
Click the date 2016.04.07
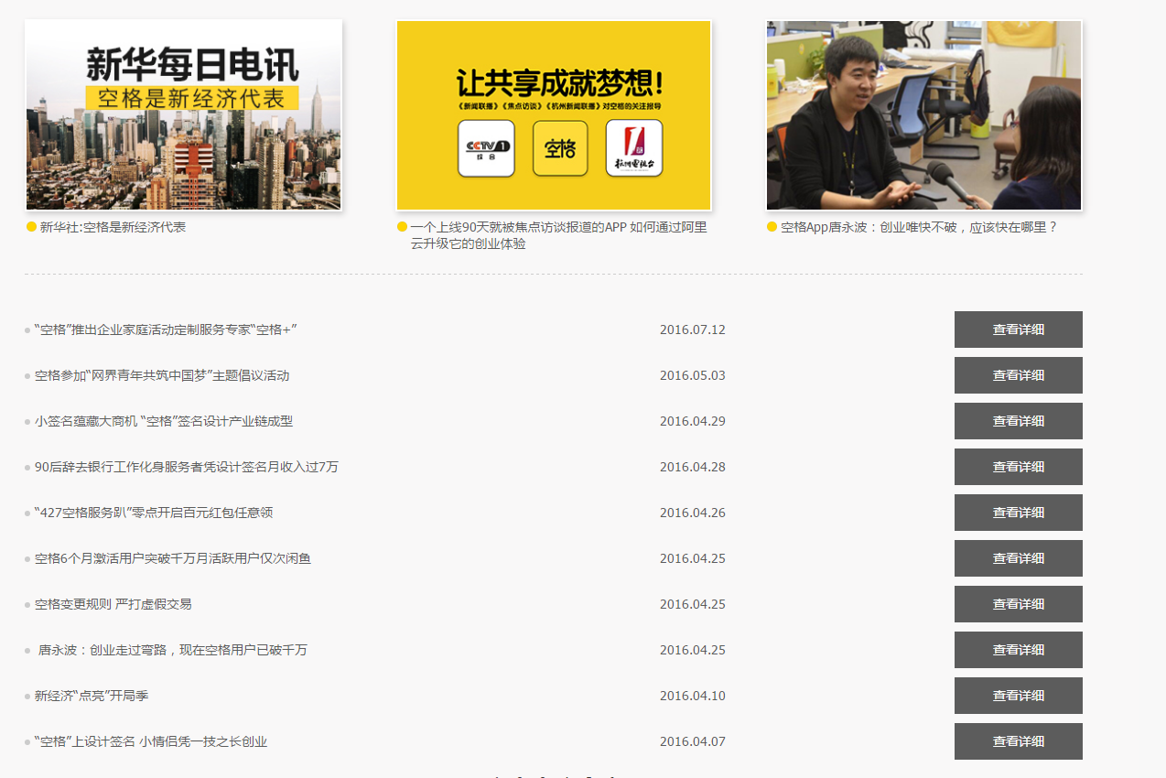coord(693,741)
